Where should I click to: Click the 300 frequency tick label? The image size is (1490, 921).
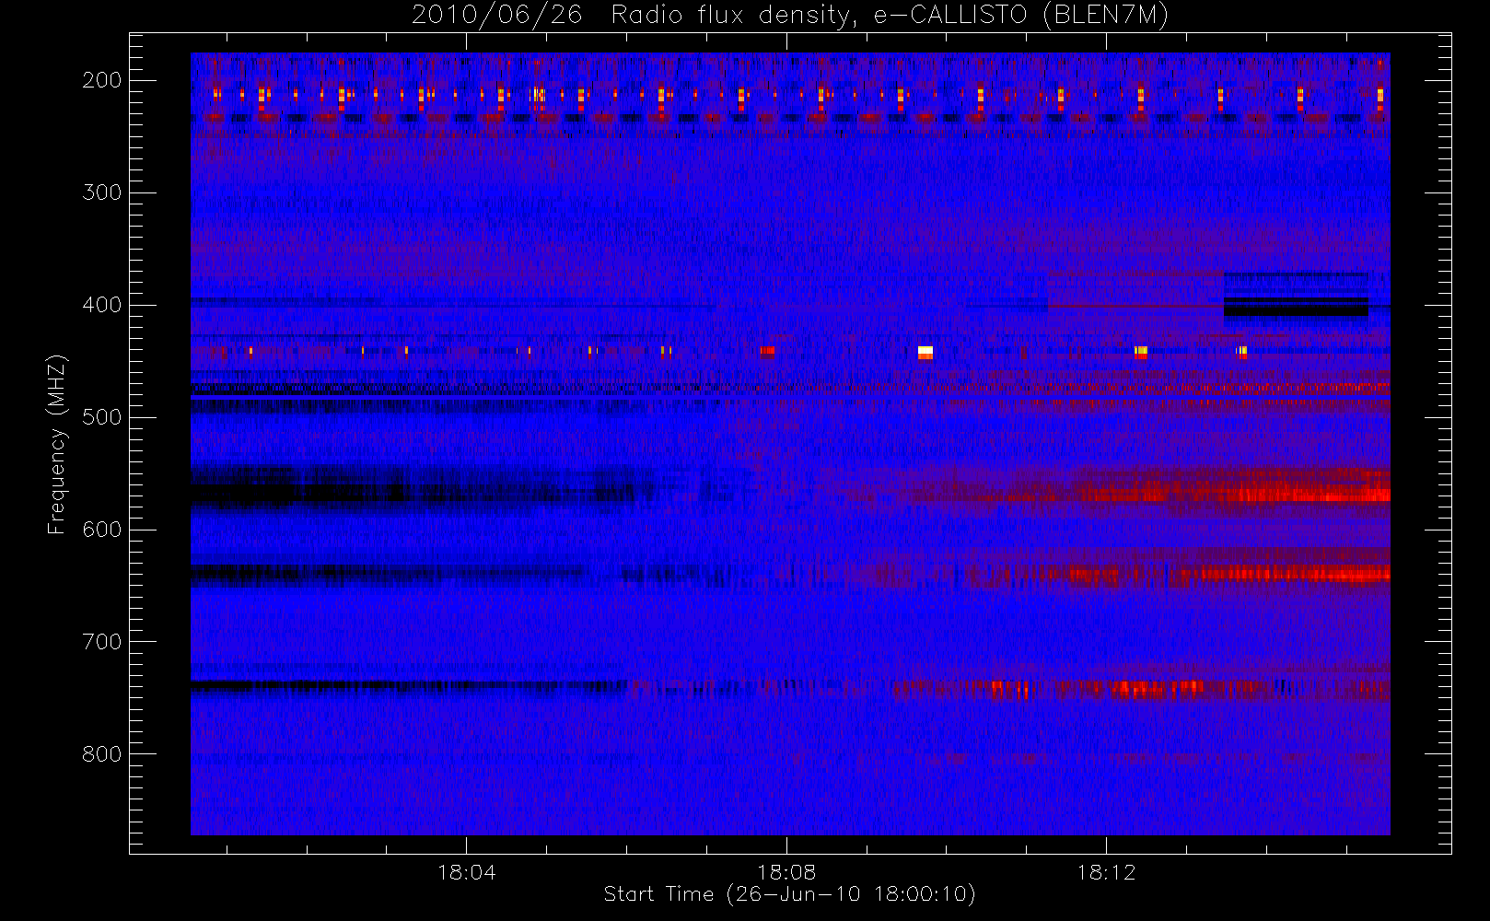[x=101, y=192]
